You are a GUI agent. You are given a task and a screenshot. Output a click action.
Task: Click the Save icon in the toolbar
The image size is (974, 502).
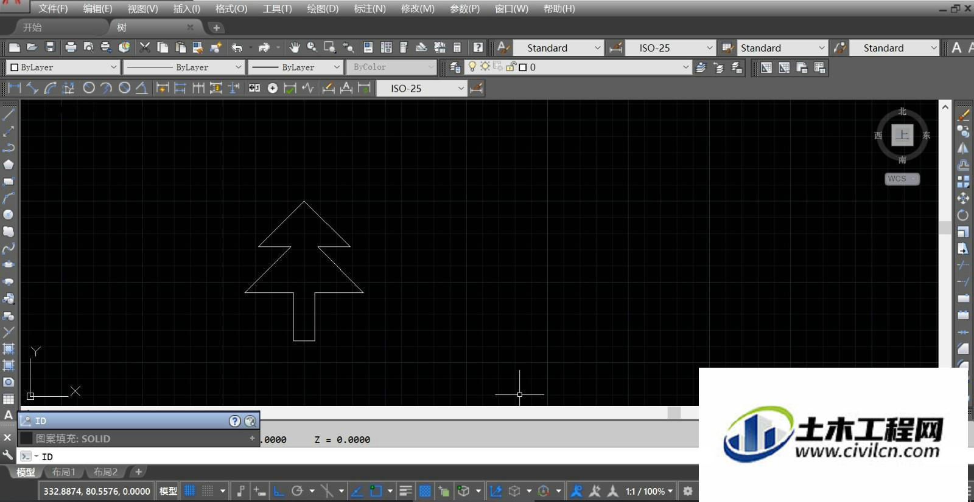click(x=50, y=47)
